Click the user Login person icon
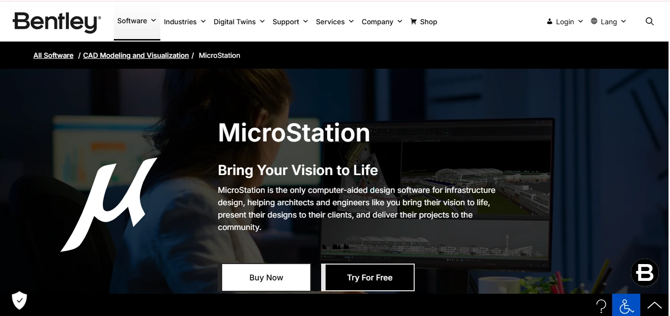This screenshot has height=316, width=670. (549, 22)
